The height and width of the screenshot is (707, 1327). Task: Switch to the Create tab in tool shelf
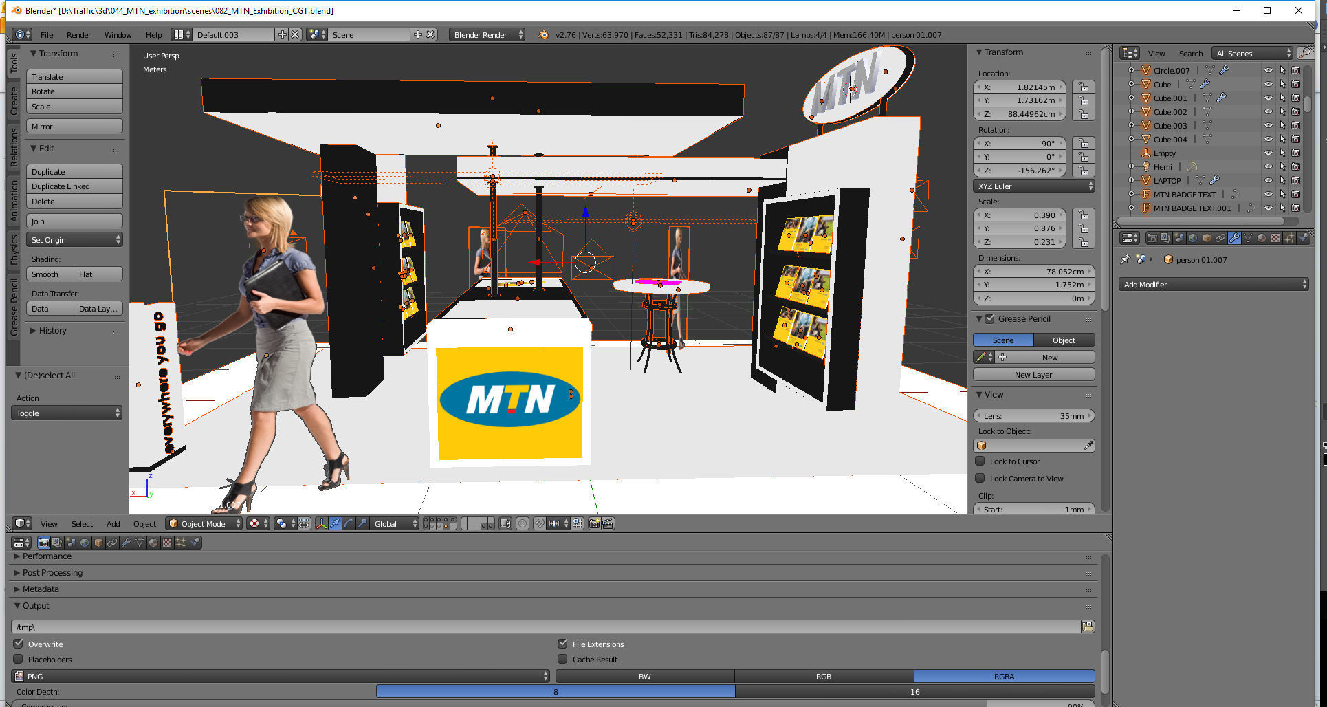coord(14,100)
